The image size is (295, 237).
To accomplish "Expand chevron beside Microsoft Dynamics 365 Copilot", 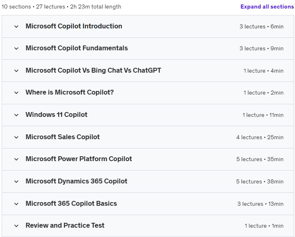I will pos(16,182).
